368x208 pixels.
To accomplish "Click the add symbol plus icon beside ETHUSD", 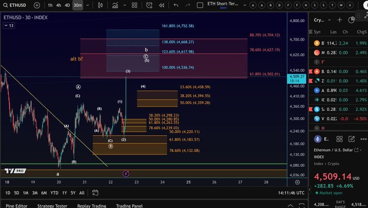I will (37, 5).
